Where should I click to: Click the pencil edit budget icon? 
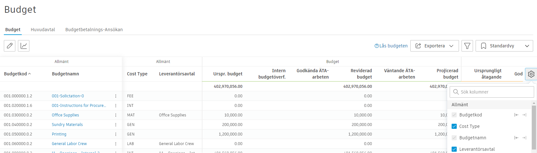click(x=10, y=46)
